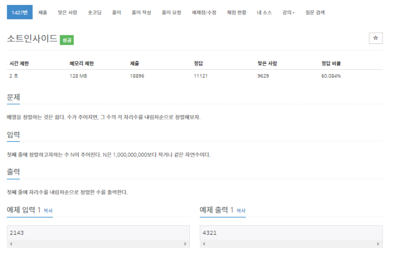
Task: Copy example output via 복사 link
Action: (x=241, y=210)
